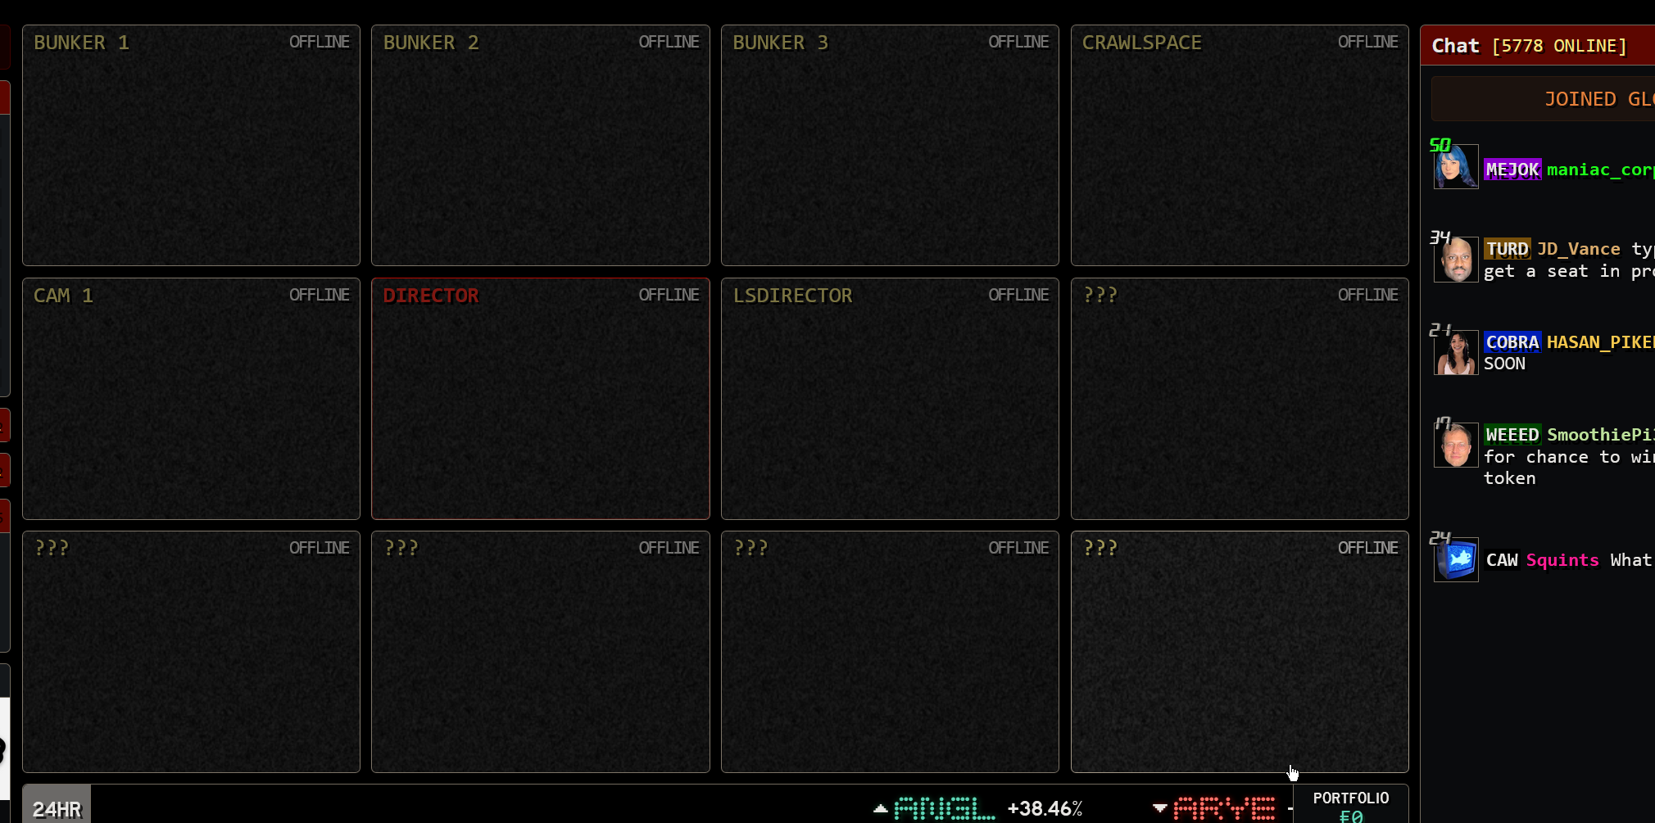Click the OFFLINE status on DIRECTOR
Image resolution: width=1655 pixels, height=823 pixels.
(669, 295)
